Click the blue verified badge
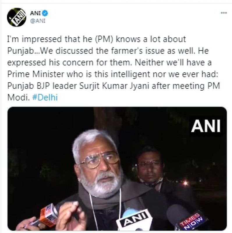The height and width of the screenshot is (233, 232). [x=46, y=13]
